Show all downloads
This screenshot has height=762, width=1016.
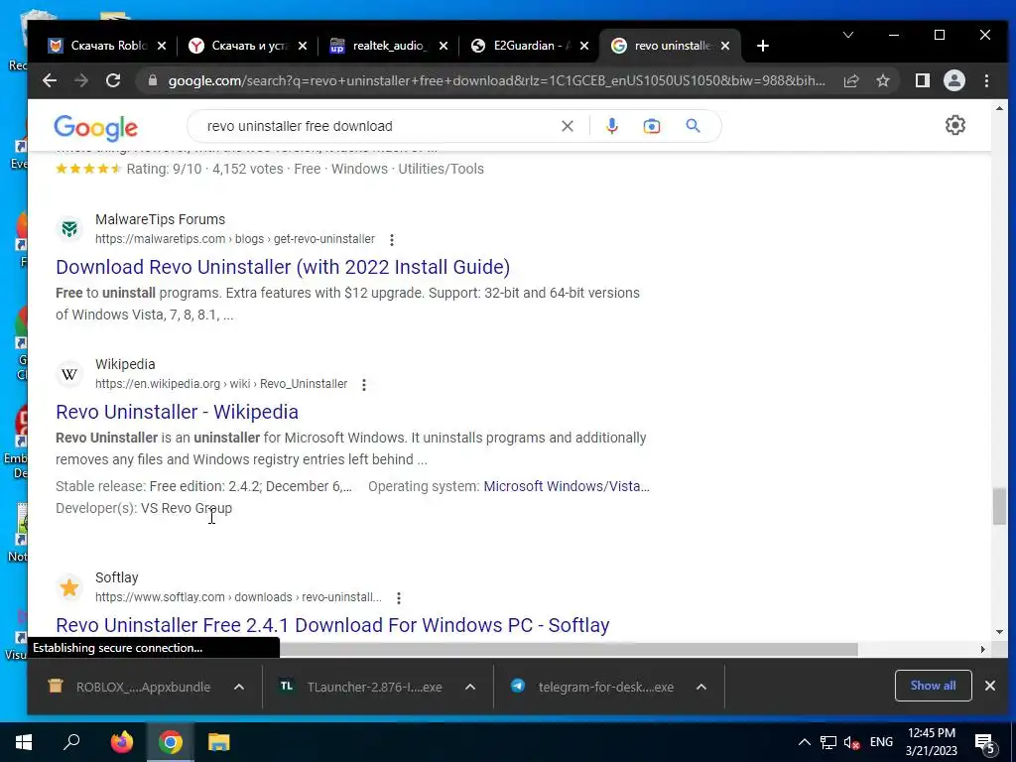coord(933,686)
